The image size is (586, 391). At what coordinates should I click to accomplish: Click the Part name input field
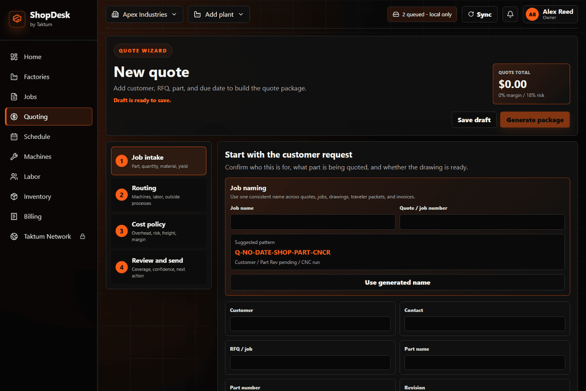point(485,362)
